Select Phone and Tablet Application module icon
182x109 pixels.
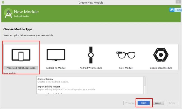tap(21, 55)
